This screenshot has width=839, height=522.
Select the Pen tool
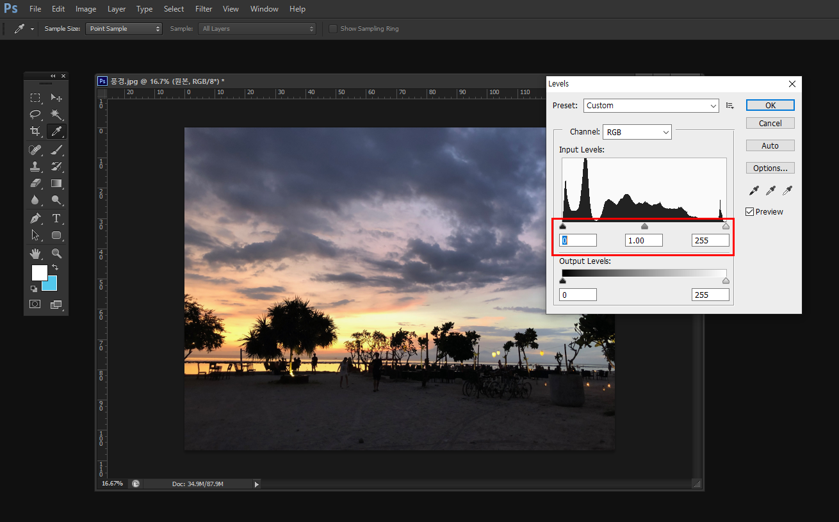pos(35,218)
